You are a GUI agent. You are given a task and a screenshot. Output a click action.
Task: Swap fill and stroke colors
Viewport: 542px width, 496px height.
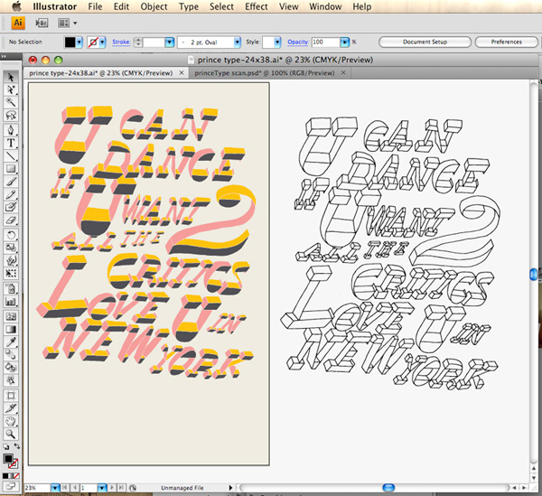[x=16, y=446]
